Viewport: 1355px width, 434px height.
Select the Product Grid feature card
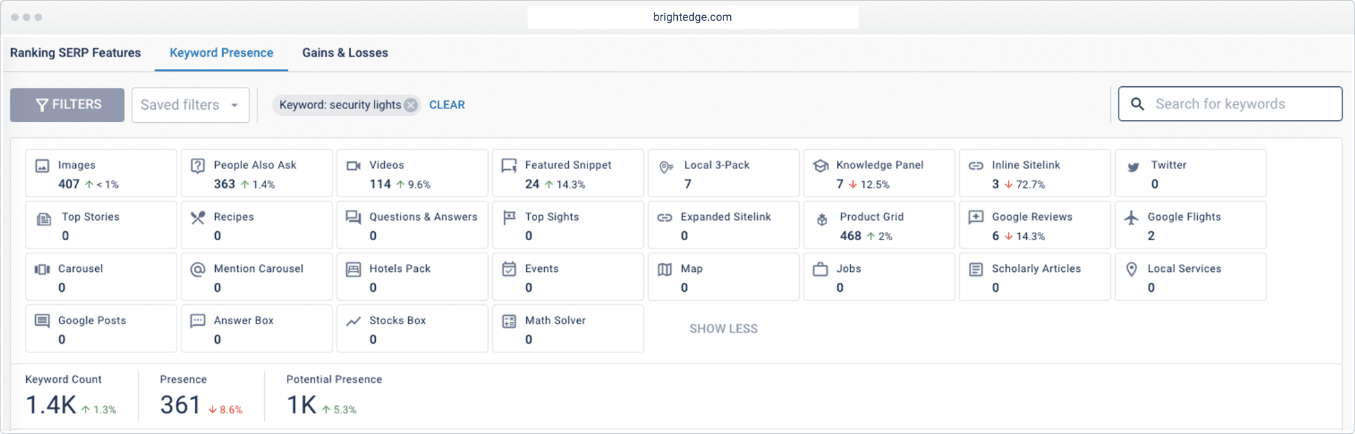coord(879,226)
